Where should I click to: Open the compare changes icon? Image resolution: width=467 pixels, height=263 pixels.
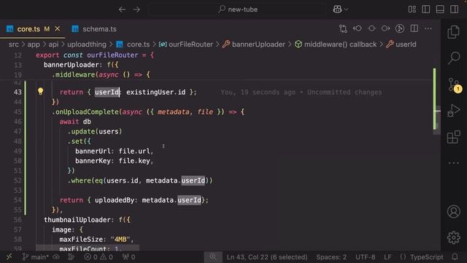(343, 28)
